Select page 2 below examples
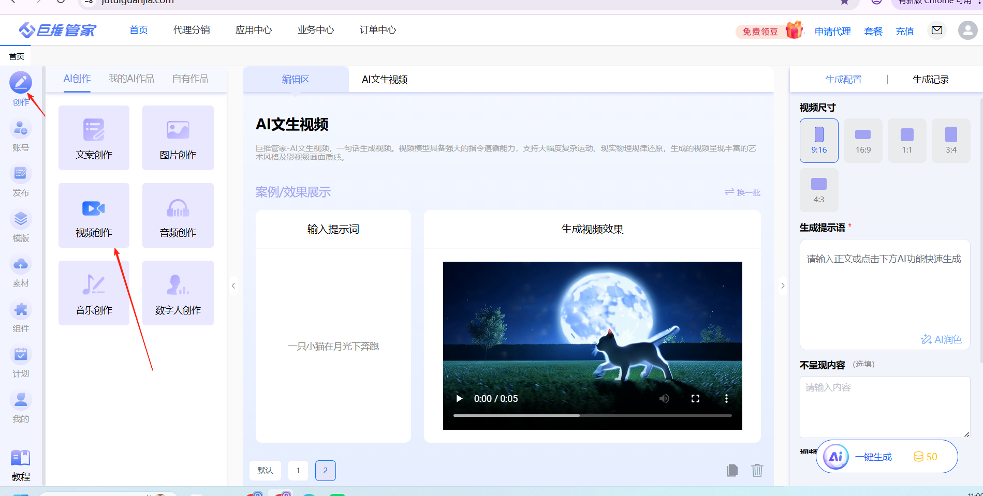 pos(326,471)
